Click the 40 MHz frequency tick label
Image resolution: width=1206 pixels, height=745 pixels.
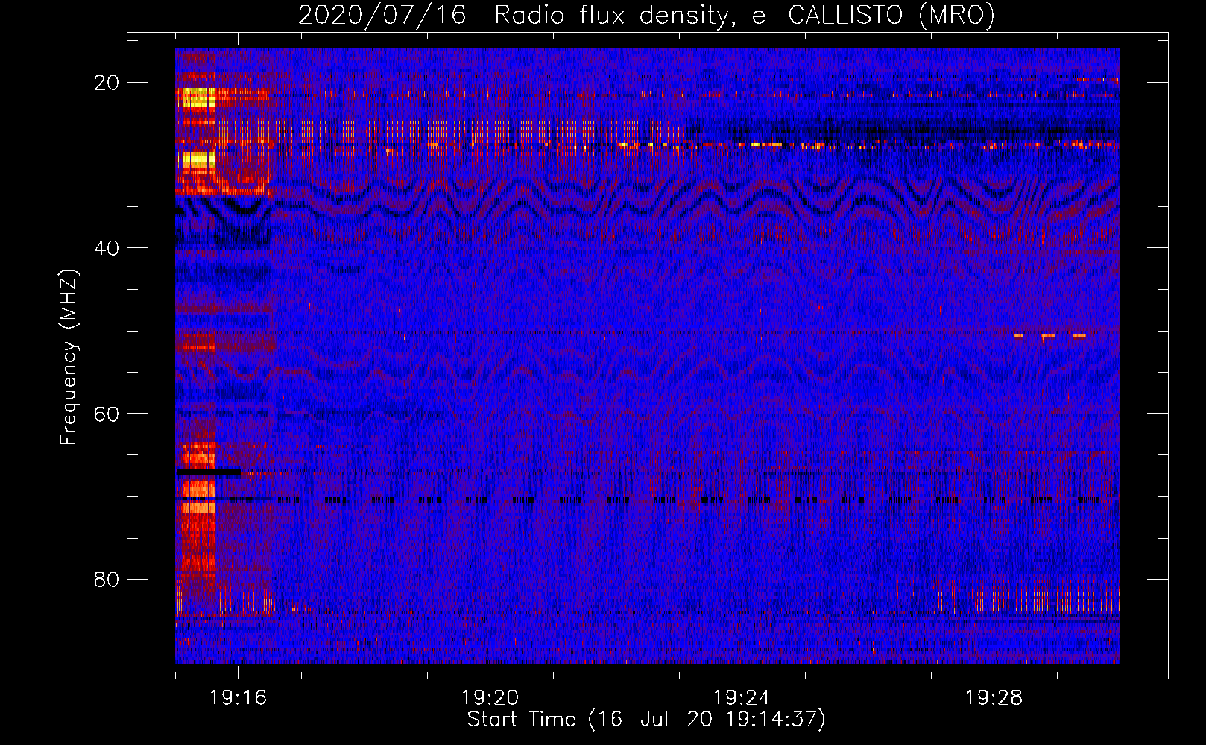pos(107,248)
